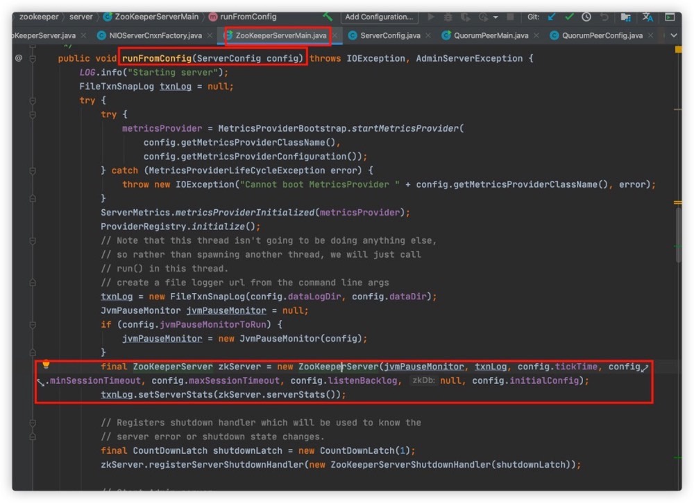
Task: Click the editor vertical scrollbar thumb
Action: point(678,234)
